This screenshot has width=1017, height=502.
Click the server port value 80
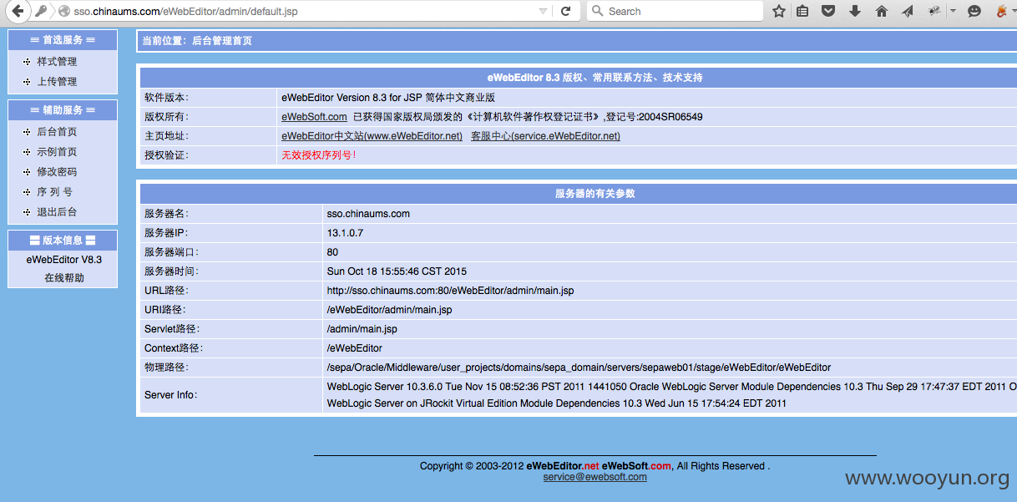click(332, 252)
